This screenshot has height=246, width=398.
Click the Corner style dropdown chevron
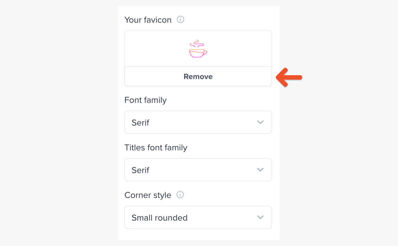pos(260,217)
